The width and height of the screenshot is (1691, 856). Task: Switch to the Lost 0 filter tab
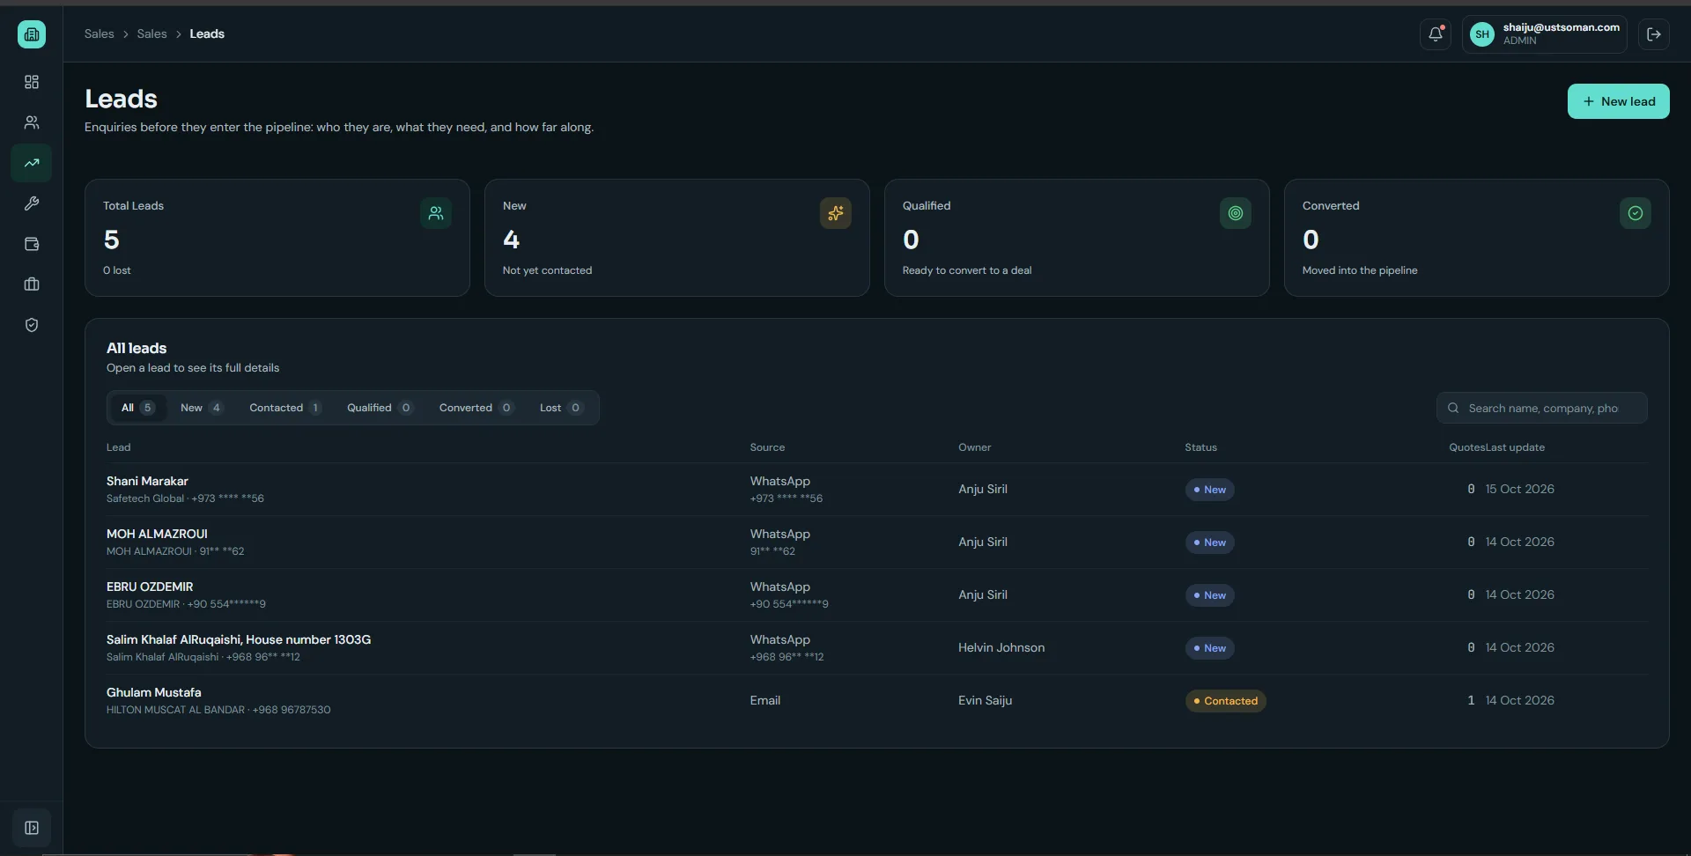[x=561, y=408]
